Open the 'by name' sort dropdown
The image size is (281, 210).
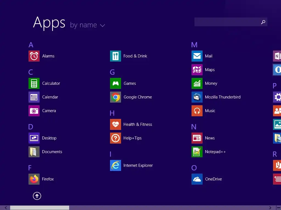pos(87,25)
